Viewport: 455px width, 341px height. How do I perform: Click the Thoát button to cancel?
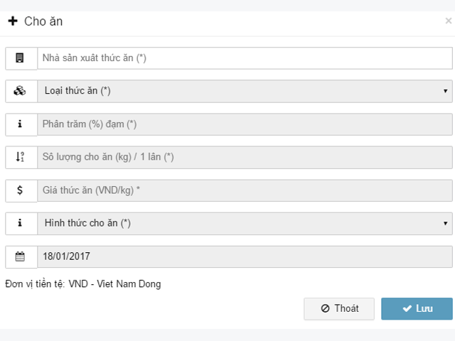click(x=339, y=308)
